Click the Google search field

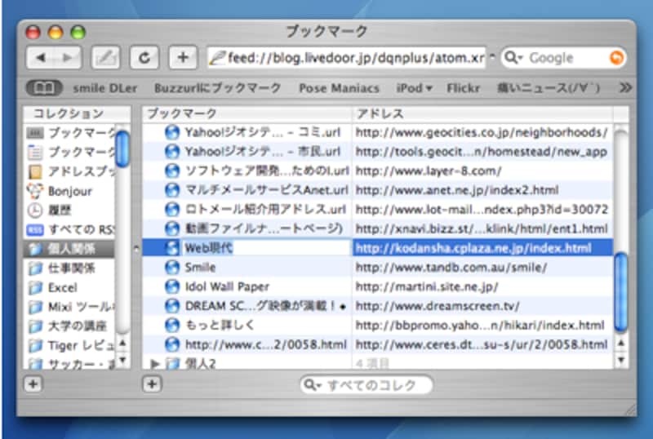click(564, 57)
